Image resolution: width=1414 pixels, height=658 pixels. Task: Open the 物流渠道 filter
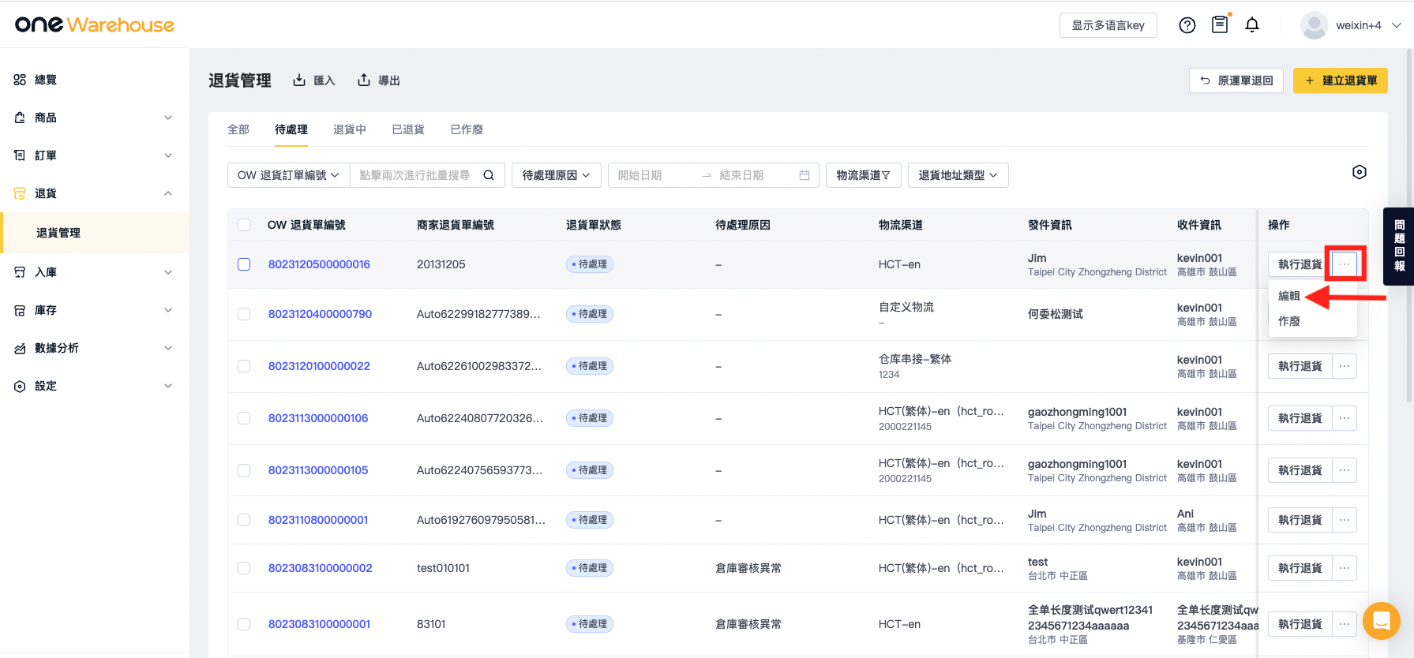point(863,175)
